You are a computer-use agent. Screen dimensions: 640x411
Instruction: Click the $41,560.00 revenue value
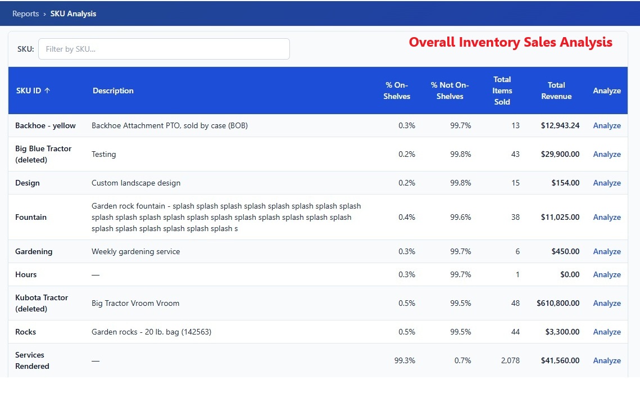pyautogui.click(x=560, y=360)
